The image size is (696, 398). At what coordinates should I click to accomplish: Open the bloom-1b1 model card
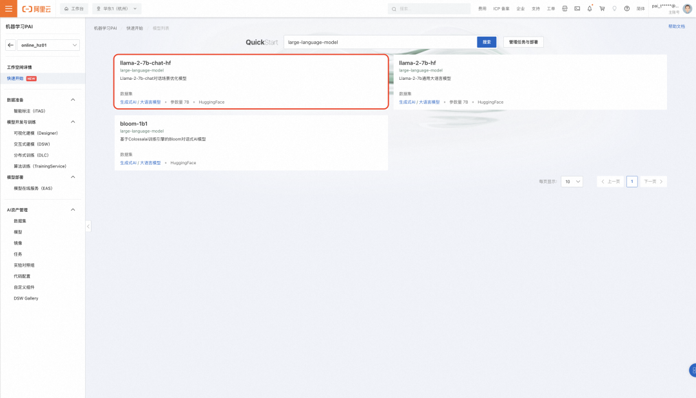pyautogui.click(x=251, y=143)
